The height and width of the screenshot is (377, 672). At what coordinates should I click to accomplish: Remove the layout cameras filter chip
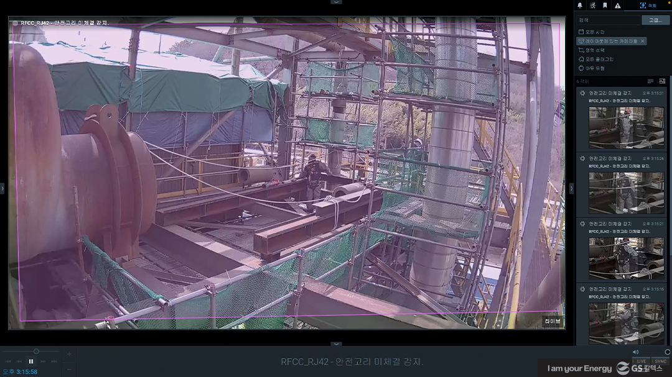pyautogui.click(x=643, y=41)
